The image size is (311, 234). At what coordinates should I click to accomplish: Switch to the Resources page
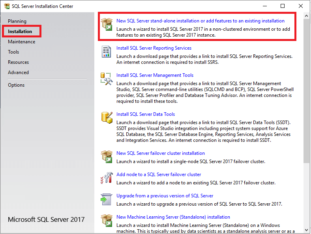[18, 62]
